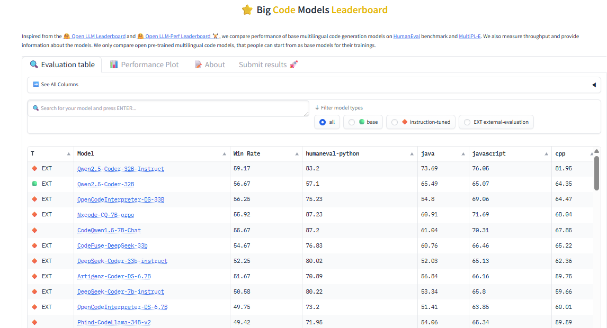
Task: Sort by the javascript column arrow
Action: (546, 154)
